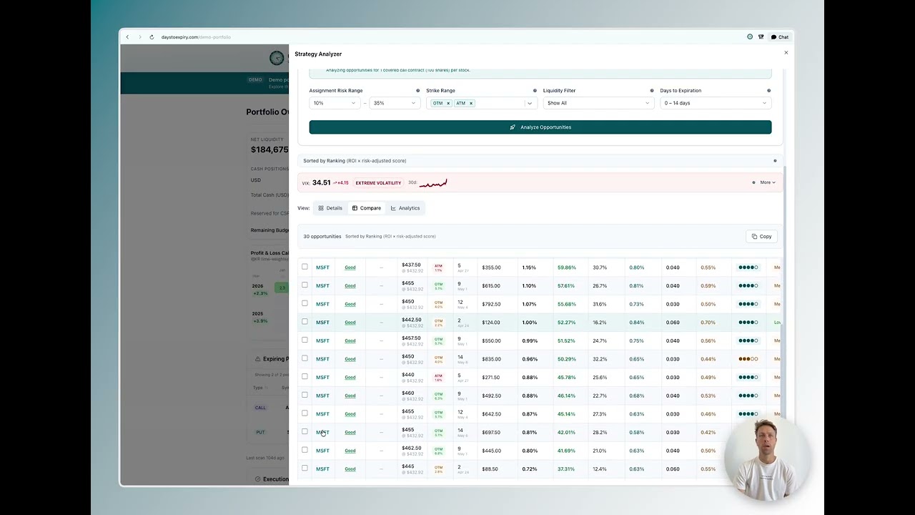915x515 pixels.
Task: Switch to the Details view
Action: click(x=330, y=208)
